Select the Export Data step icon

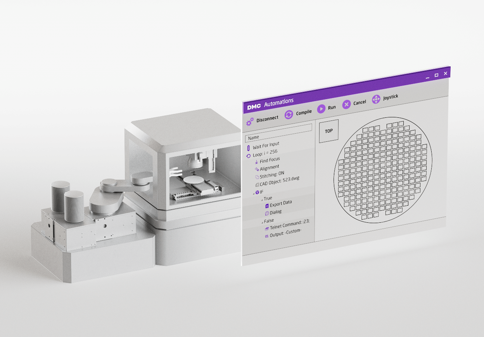[x=267, y=206]
